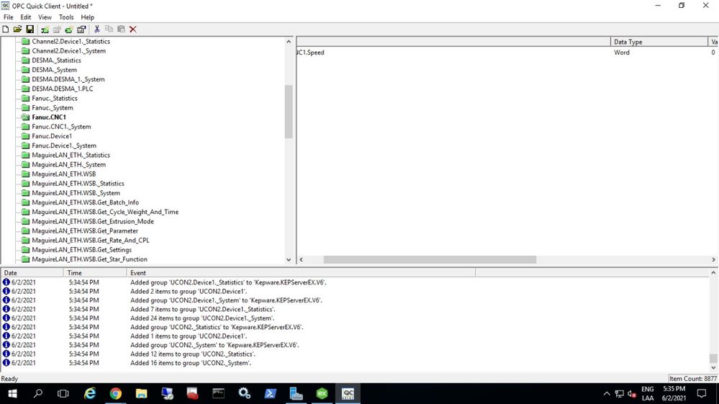Viewport: 719px width, 404px height.
Task: Click the Time column header in event log
Action: (x=95, y=273)
